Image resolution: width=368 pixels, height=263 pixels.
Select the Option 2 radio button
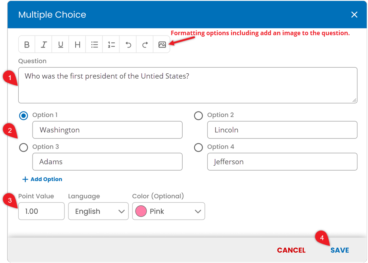198,116
